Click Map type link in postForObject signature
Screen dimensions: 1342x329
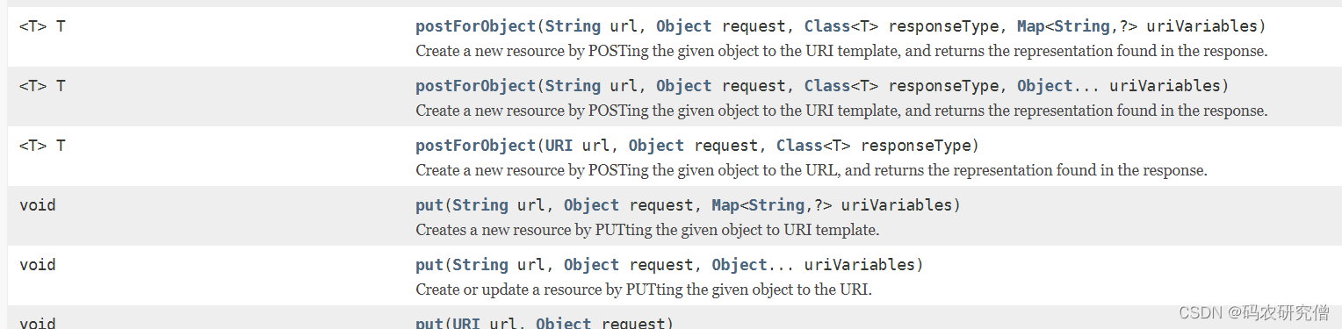pos(1031,26)
